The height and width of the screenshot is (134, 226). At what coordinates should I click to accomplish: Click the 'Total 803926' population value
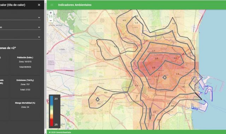pyautogui.click(x=25, y=67)
